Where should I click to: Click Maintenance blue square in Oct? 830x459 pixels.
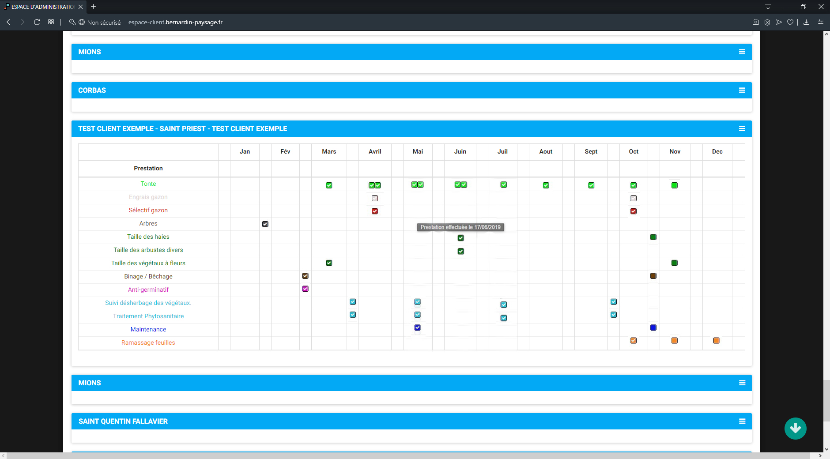[653, 327]
